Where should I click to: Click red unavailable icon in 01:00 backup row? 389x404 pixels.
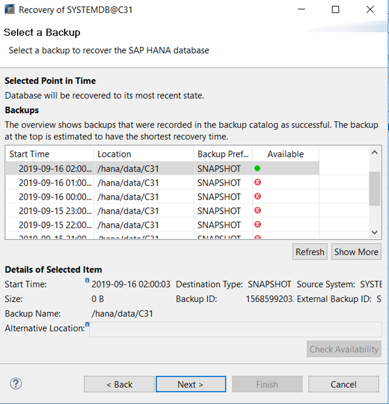(257, 183)
